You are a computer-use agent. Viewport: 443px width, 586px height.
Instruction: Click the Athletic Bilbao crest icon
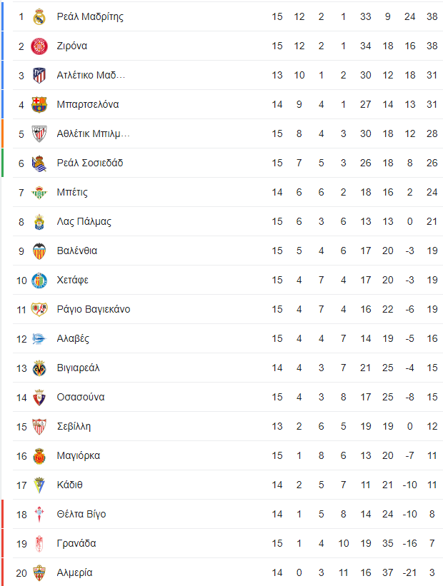(39, 133)
